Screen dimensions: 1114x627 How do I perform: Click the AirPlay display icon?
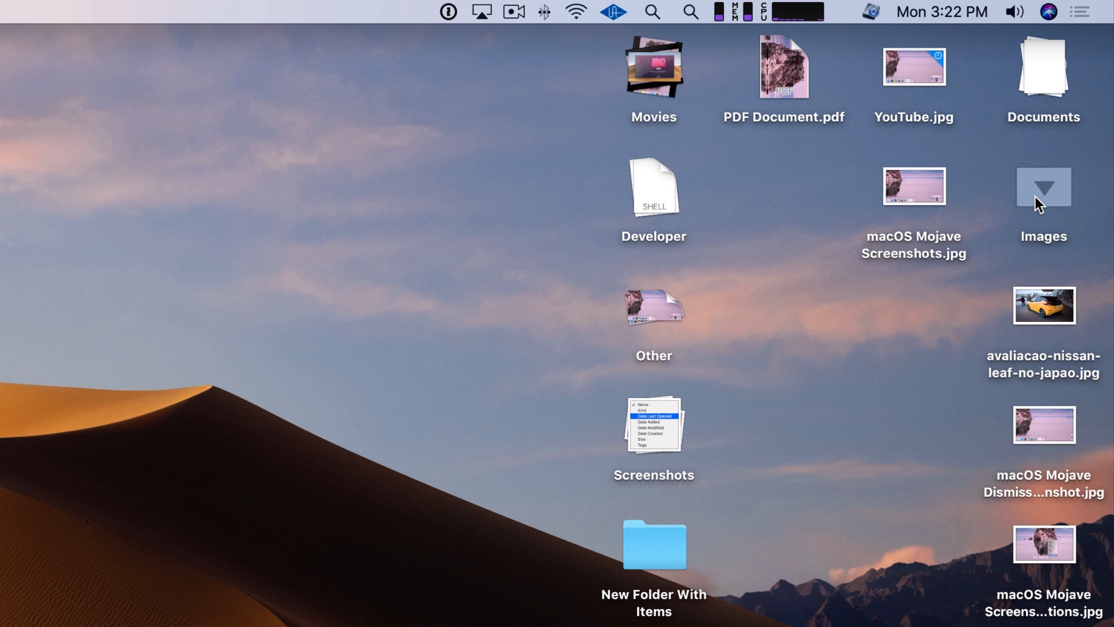[x=482, y=12]
